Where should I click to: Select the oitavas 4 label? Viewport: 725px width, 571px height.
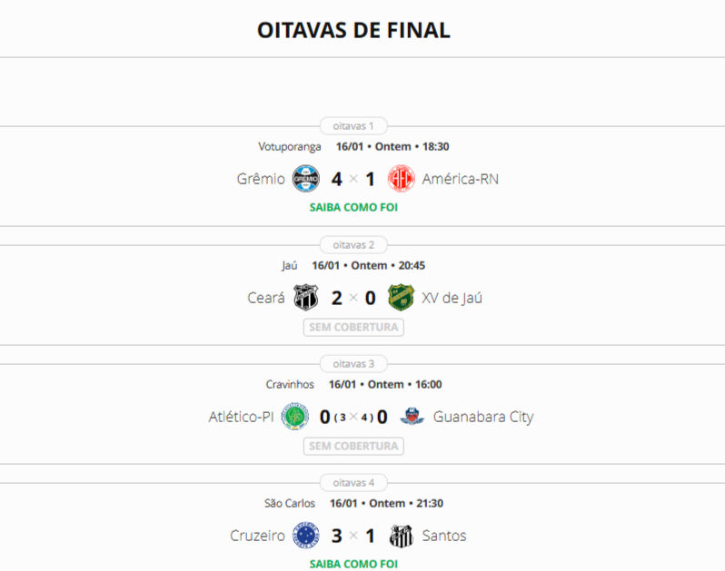pyautogui.click(x=353, y=483)
